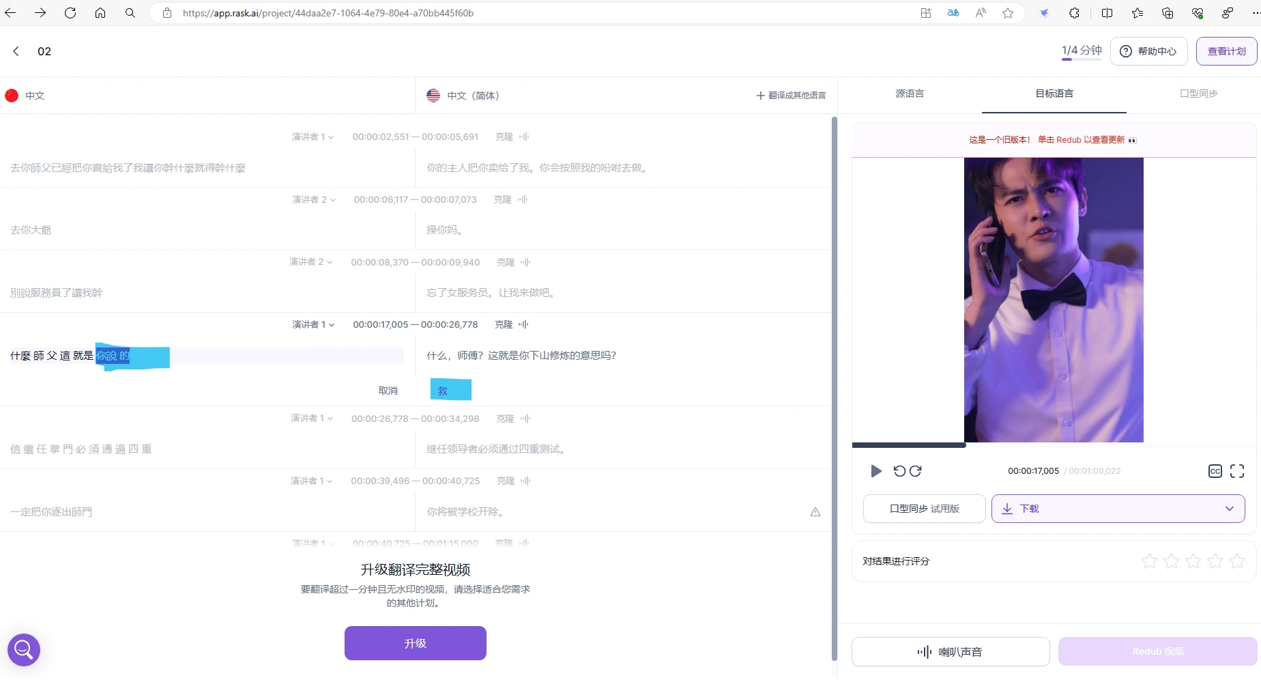Click translate into other languages link
This screenshot has width=1261, height=680.
click(x=791, y=96)
